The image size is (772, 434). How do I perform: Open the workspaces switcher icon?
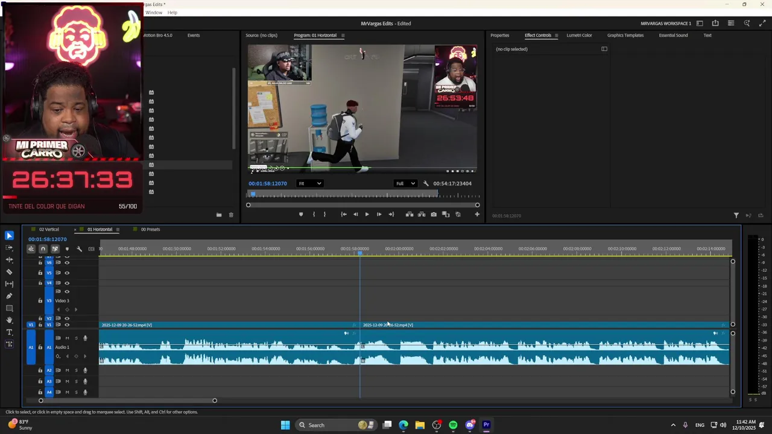coord(700,24)
